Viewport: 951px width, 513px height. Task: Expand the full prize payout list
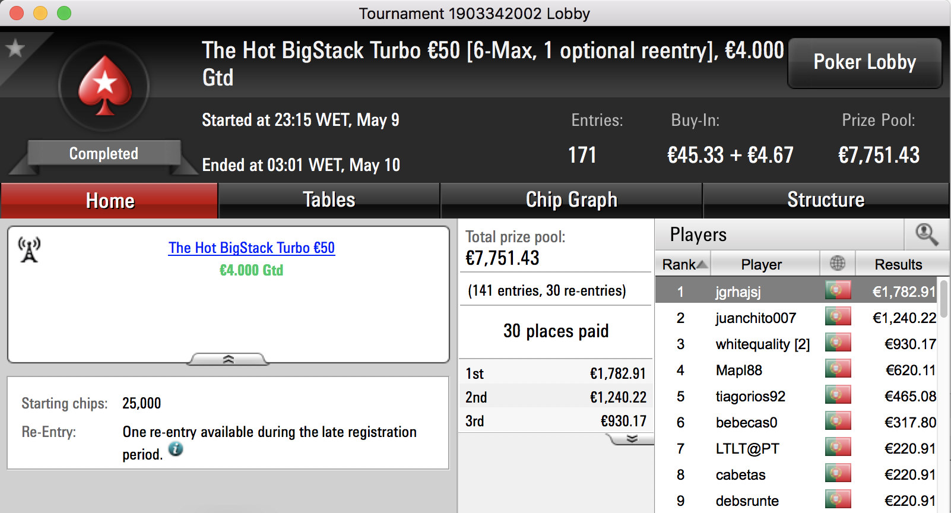tap(632, 439)
